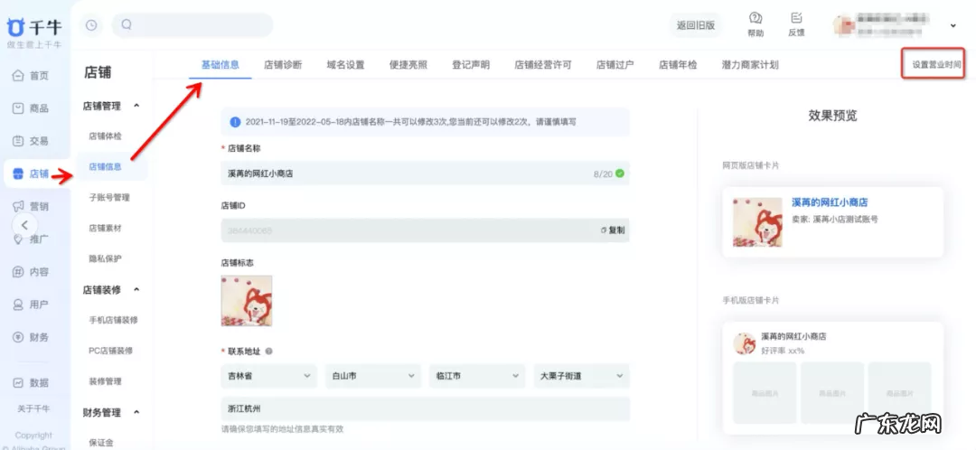Click shop name link in web card preview
Screen dimensions: 976x450
pos(829,202)
